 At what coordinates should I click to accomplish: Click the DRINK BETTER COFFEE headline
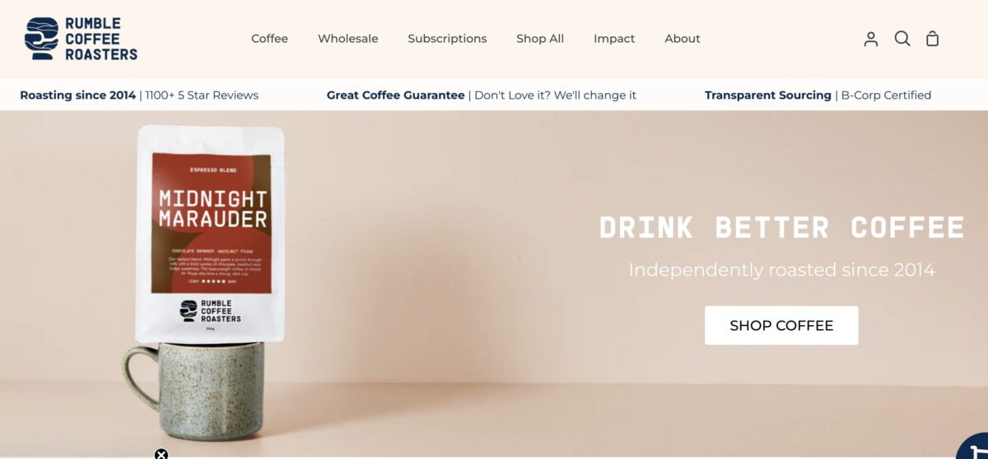point(781,227)
